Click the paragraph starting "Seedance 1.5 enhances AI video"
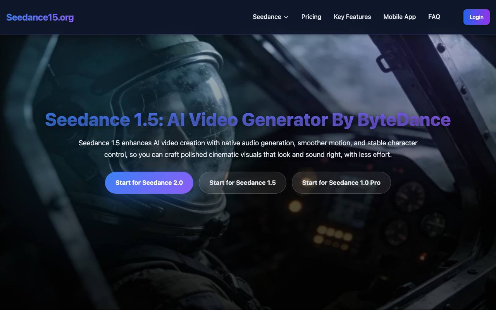Viewport: 496px width, 310px height. pos(248,149)
